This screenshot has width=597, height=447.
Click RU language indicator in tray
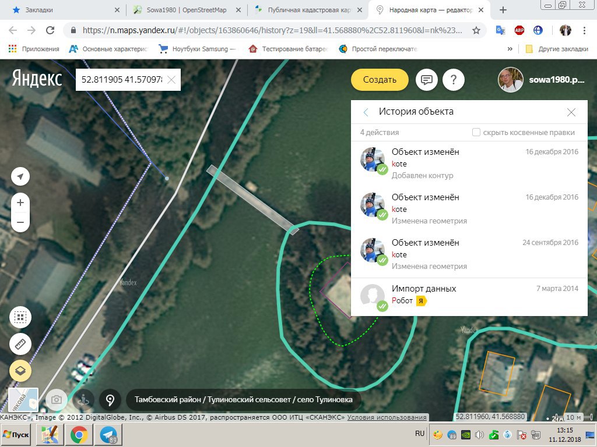click(420, 434)
